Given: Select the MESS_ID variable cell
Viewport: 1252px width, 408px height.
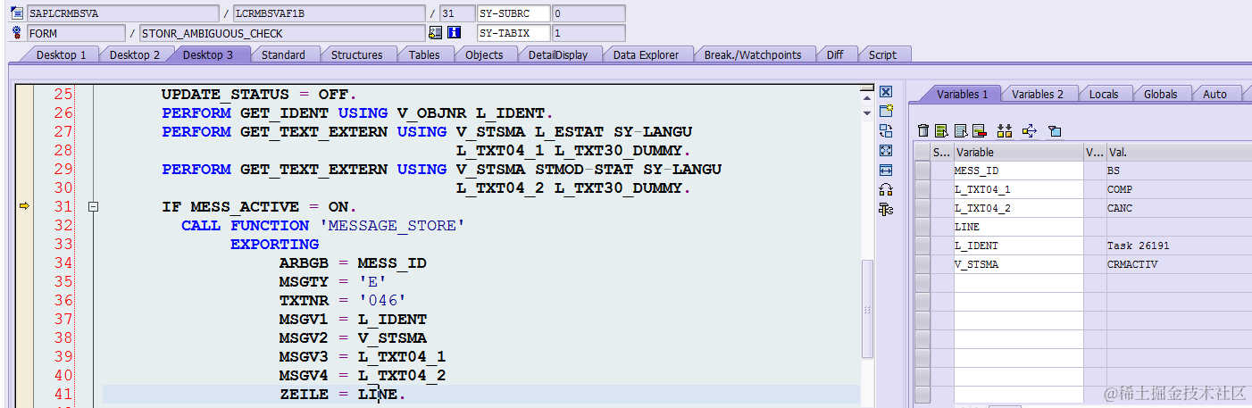Looking at the screenshot, I should 1018,171.
